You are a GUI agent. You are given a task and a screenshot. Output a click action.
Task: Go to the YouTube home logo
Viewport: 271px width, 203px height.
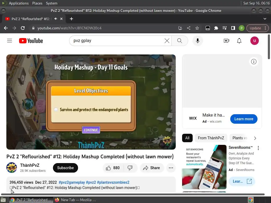[x=31, y=41]
